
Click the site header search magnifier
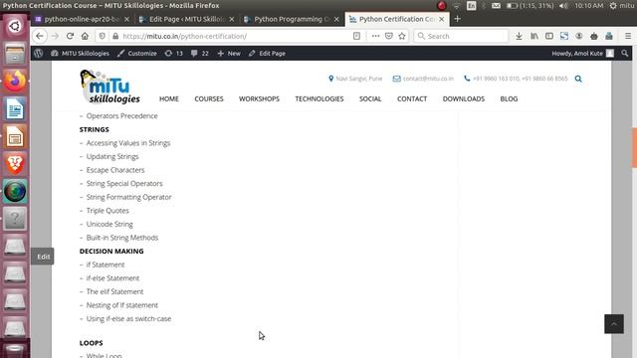[578, 79]
